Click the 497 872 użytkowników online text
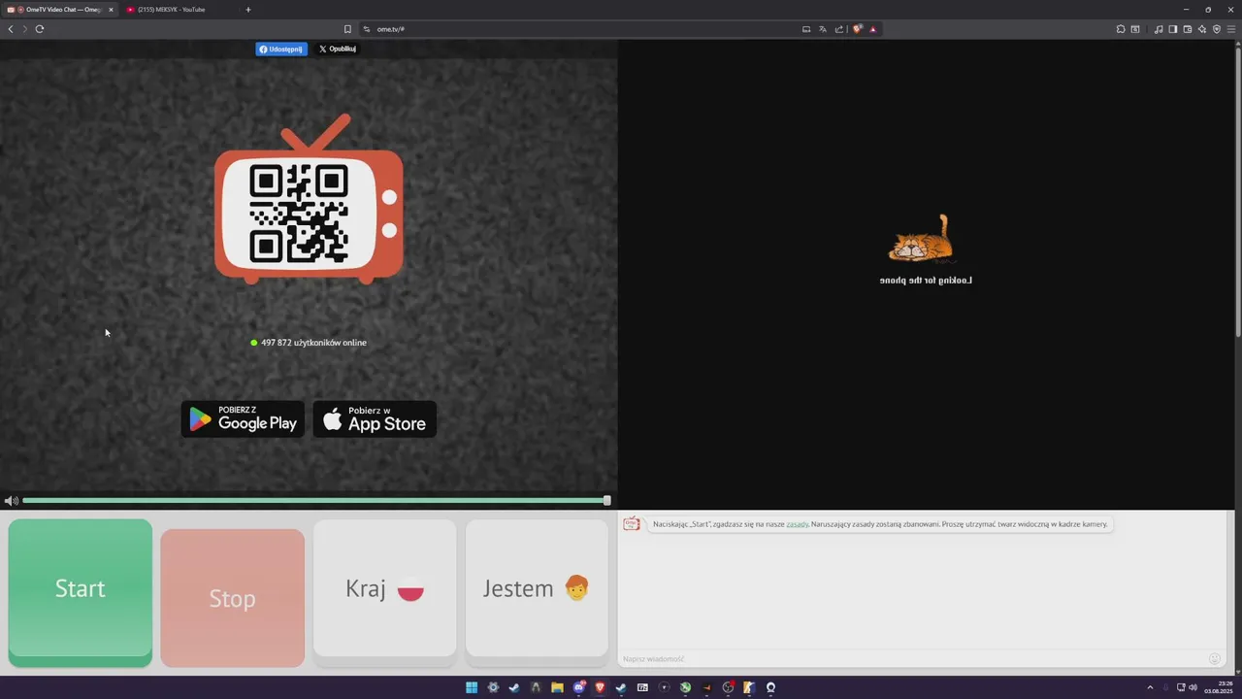Viewport: 1242px width, 699px height. click(x=313, y=343)
